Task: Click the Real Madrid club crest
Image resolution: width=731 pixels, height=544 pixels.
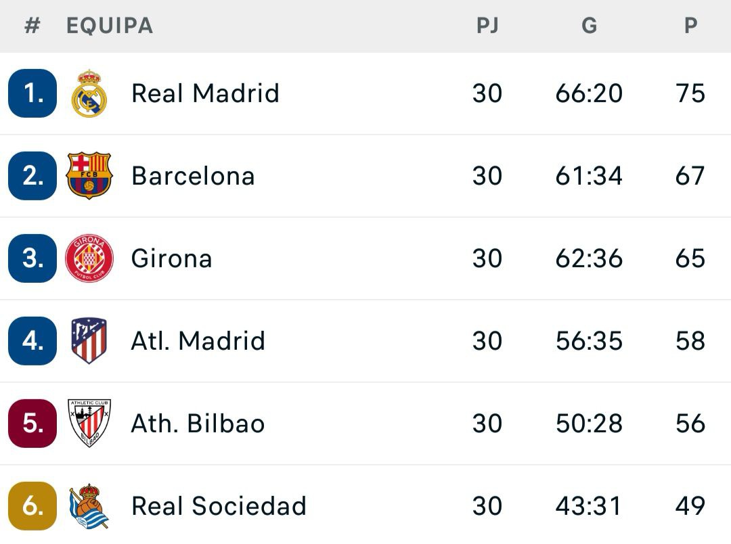Action: 90,93
